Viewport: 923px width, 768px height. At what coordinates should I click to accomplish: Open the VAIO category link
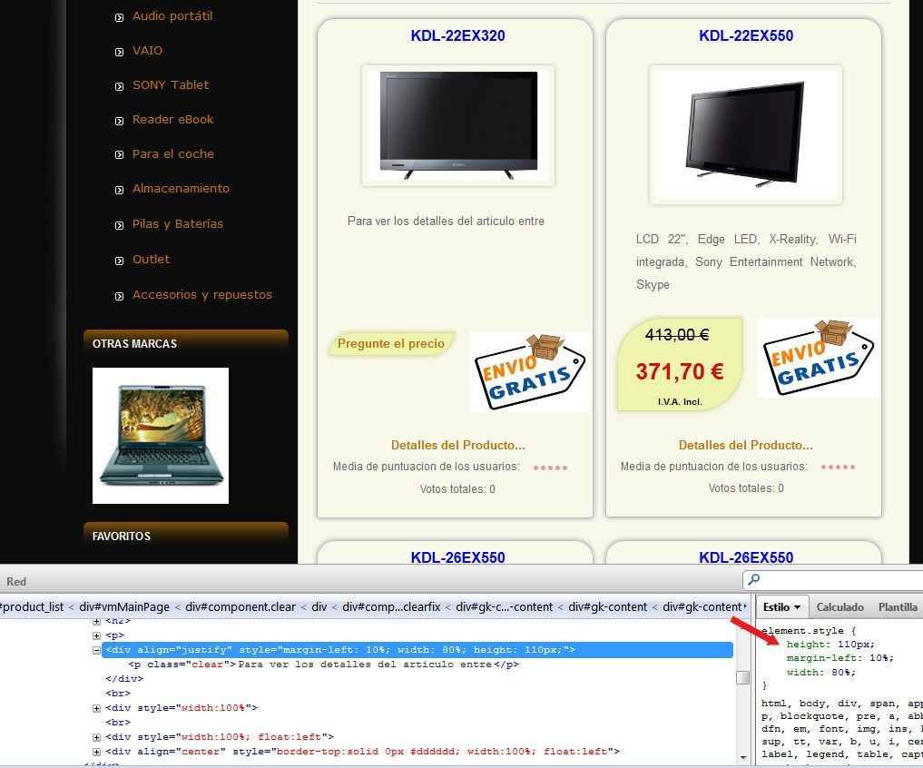pos(147,51)
